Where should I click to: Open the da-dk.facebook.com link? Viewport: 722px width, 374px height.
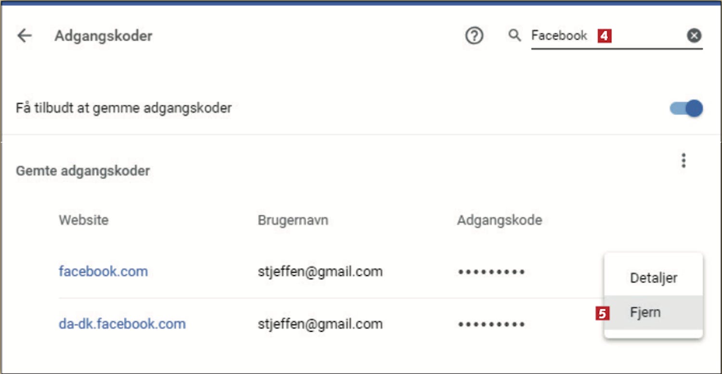click(x=122, y=324)
